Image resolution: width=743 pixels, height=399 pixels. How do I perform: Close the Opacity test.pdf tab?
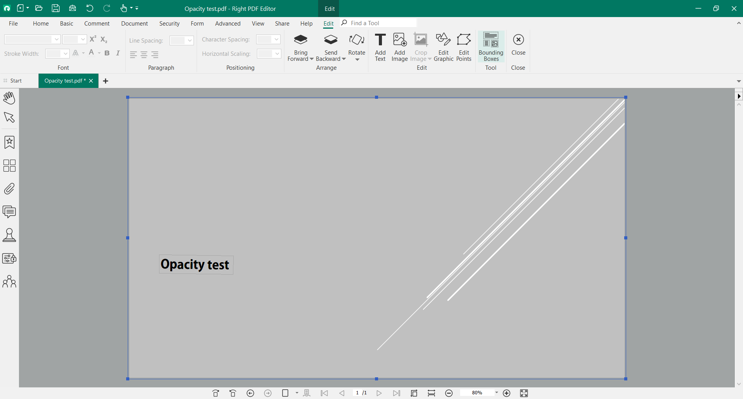pos(91,81)
